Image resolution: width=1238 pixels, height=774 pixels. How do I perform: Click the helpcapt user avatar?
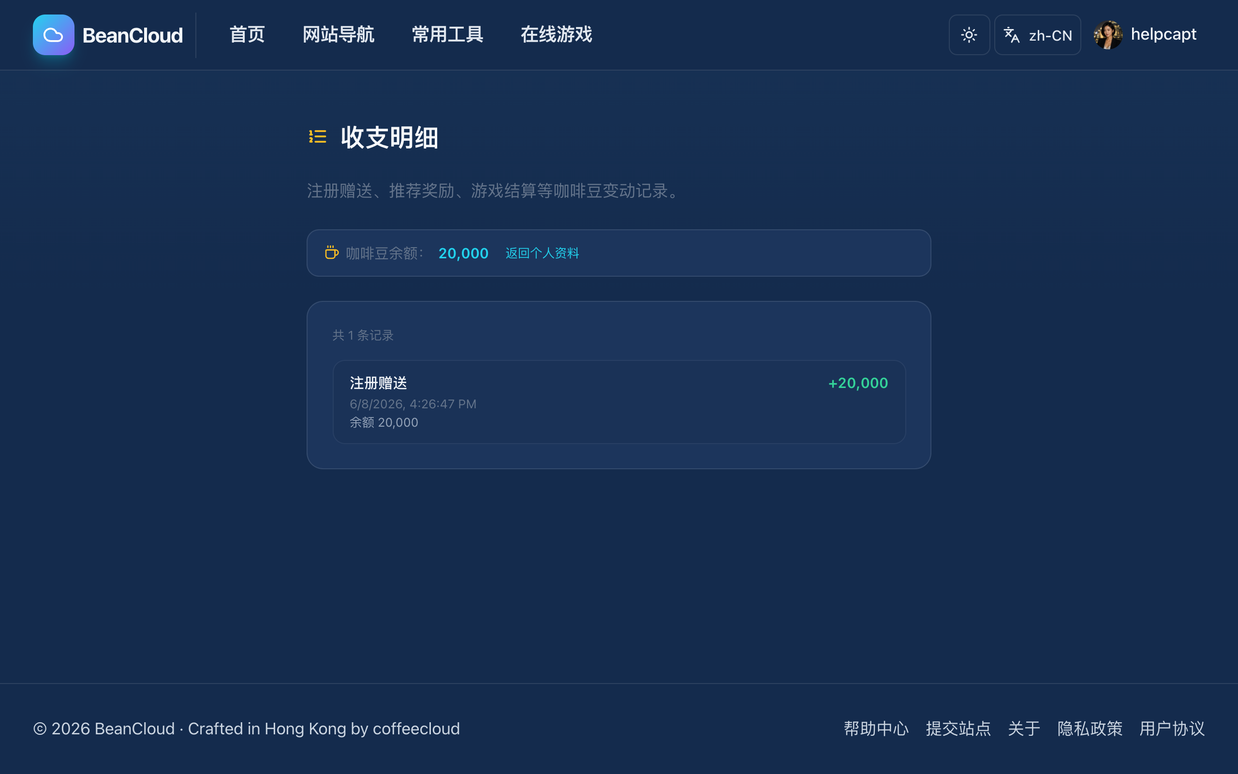pos(1108,35)
